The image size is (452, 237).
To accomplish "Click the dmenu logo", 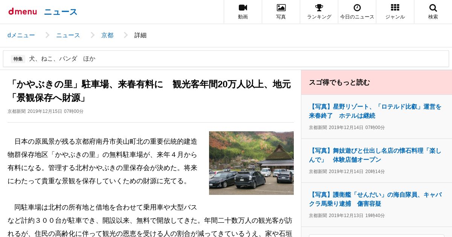I will click(x=23, y=12).
